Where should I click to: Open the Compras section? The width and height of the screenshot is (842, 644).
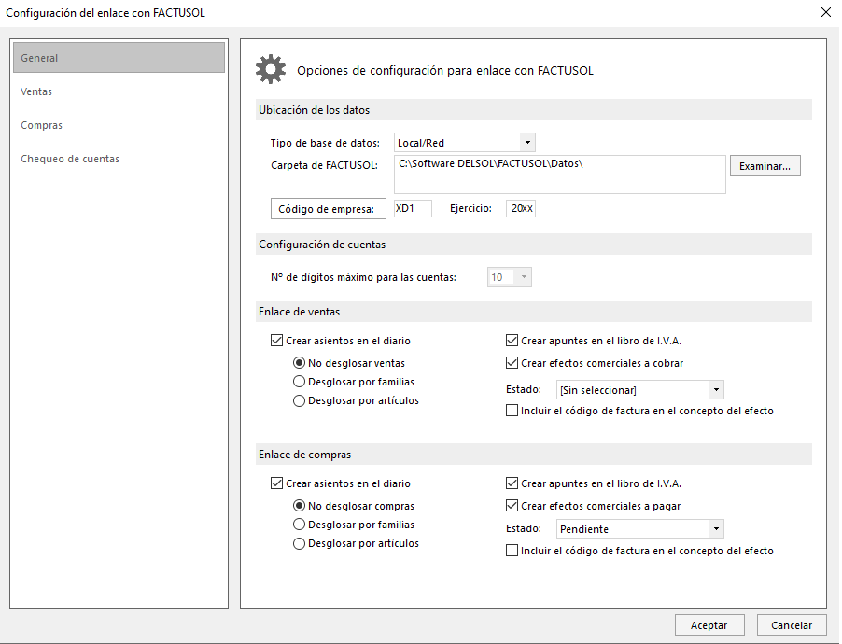[x=41, y=125]
